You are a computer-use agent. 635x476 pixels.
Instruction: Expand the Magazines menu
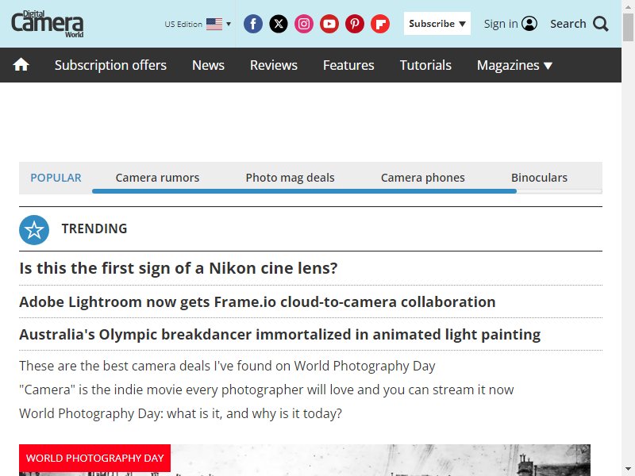(x=514, y=65)
